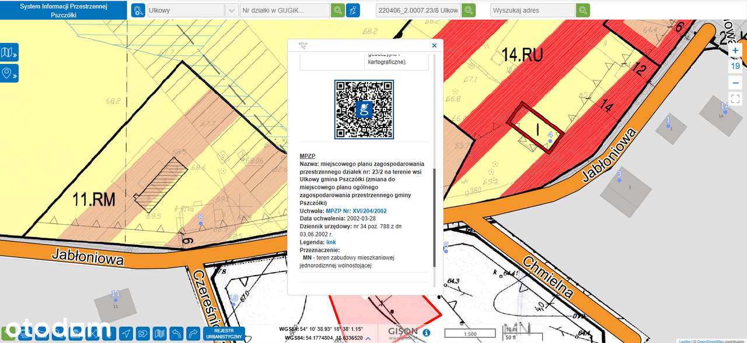Click the 11.RM zone label
The height and width of the screenshot is (343, 747).
[x=94, y=200]
